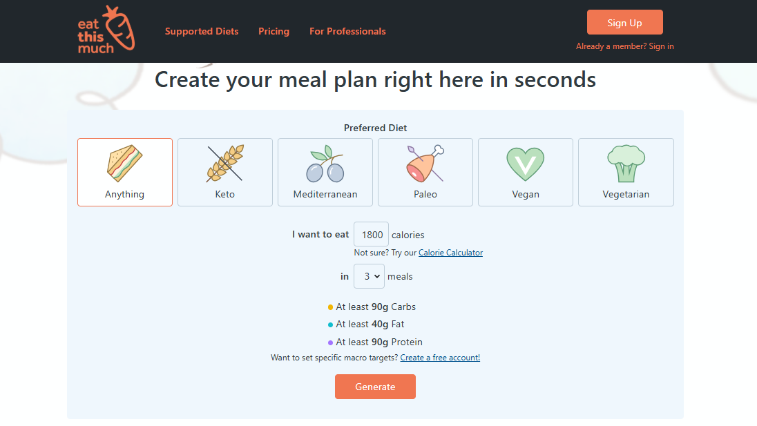Open the Calorie Calculator link
757x426 pixels.
coord(450,253)
